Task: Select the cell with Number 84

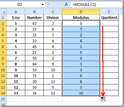Action: (34, 64)
